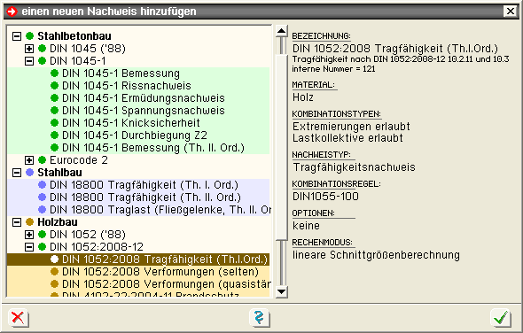Click the DIN 1052:2008-12 parent label

pyautogui.click(x=97, y=247)
